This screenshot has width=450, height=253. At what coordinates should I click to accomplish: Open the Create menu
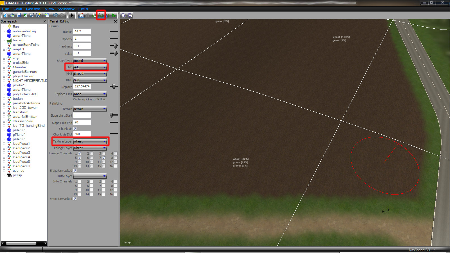click(x=33, y=9)
